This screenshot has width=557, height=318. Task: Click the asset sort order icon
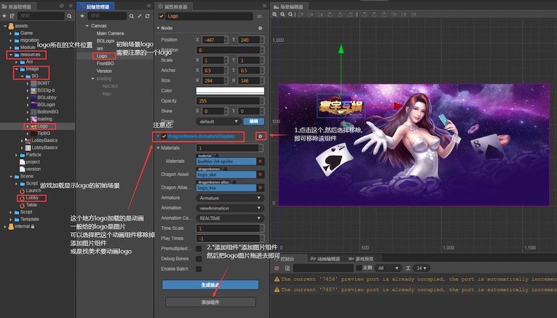[12, 15]
